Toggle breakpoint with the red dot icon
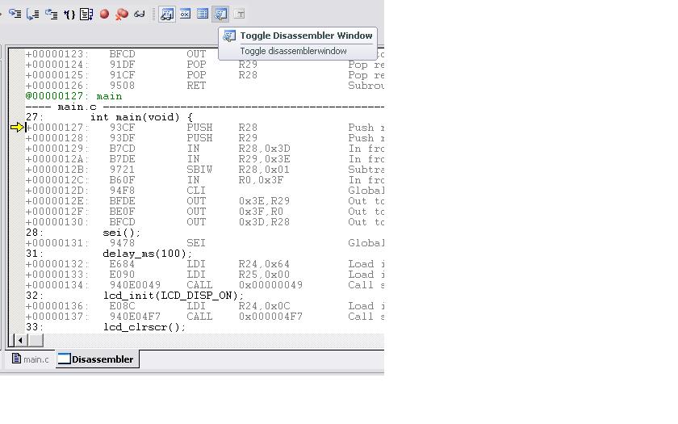This screenshot has height=424, width=678. pos(104,15)
